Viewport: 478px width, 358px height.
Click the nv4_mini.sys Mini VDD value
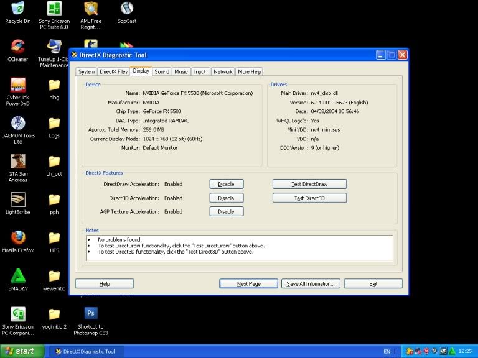point(326,130)
